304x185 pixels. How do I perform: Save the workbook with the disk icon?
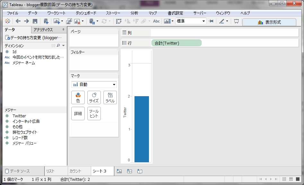point(35,21)
